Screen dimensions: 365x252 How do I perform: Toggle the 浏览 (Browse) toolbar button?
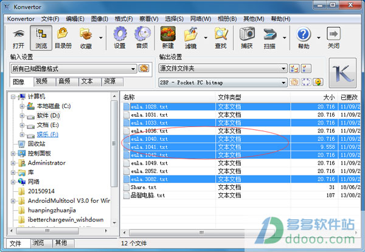41,38
